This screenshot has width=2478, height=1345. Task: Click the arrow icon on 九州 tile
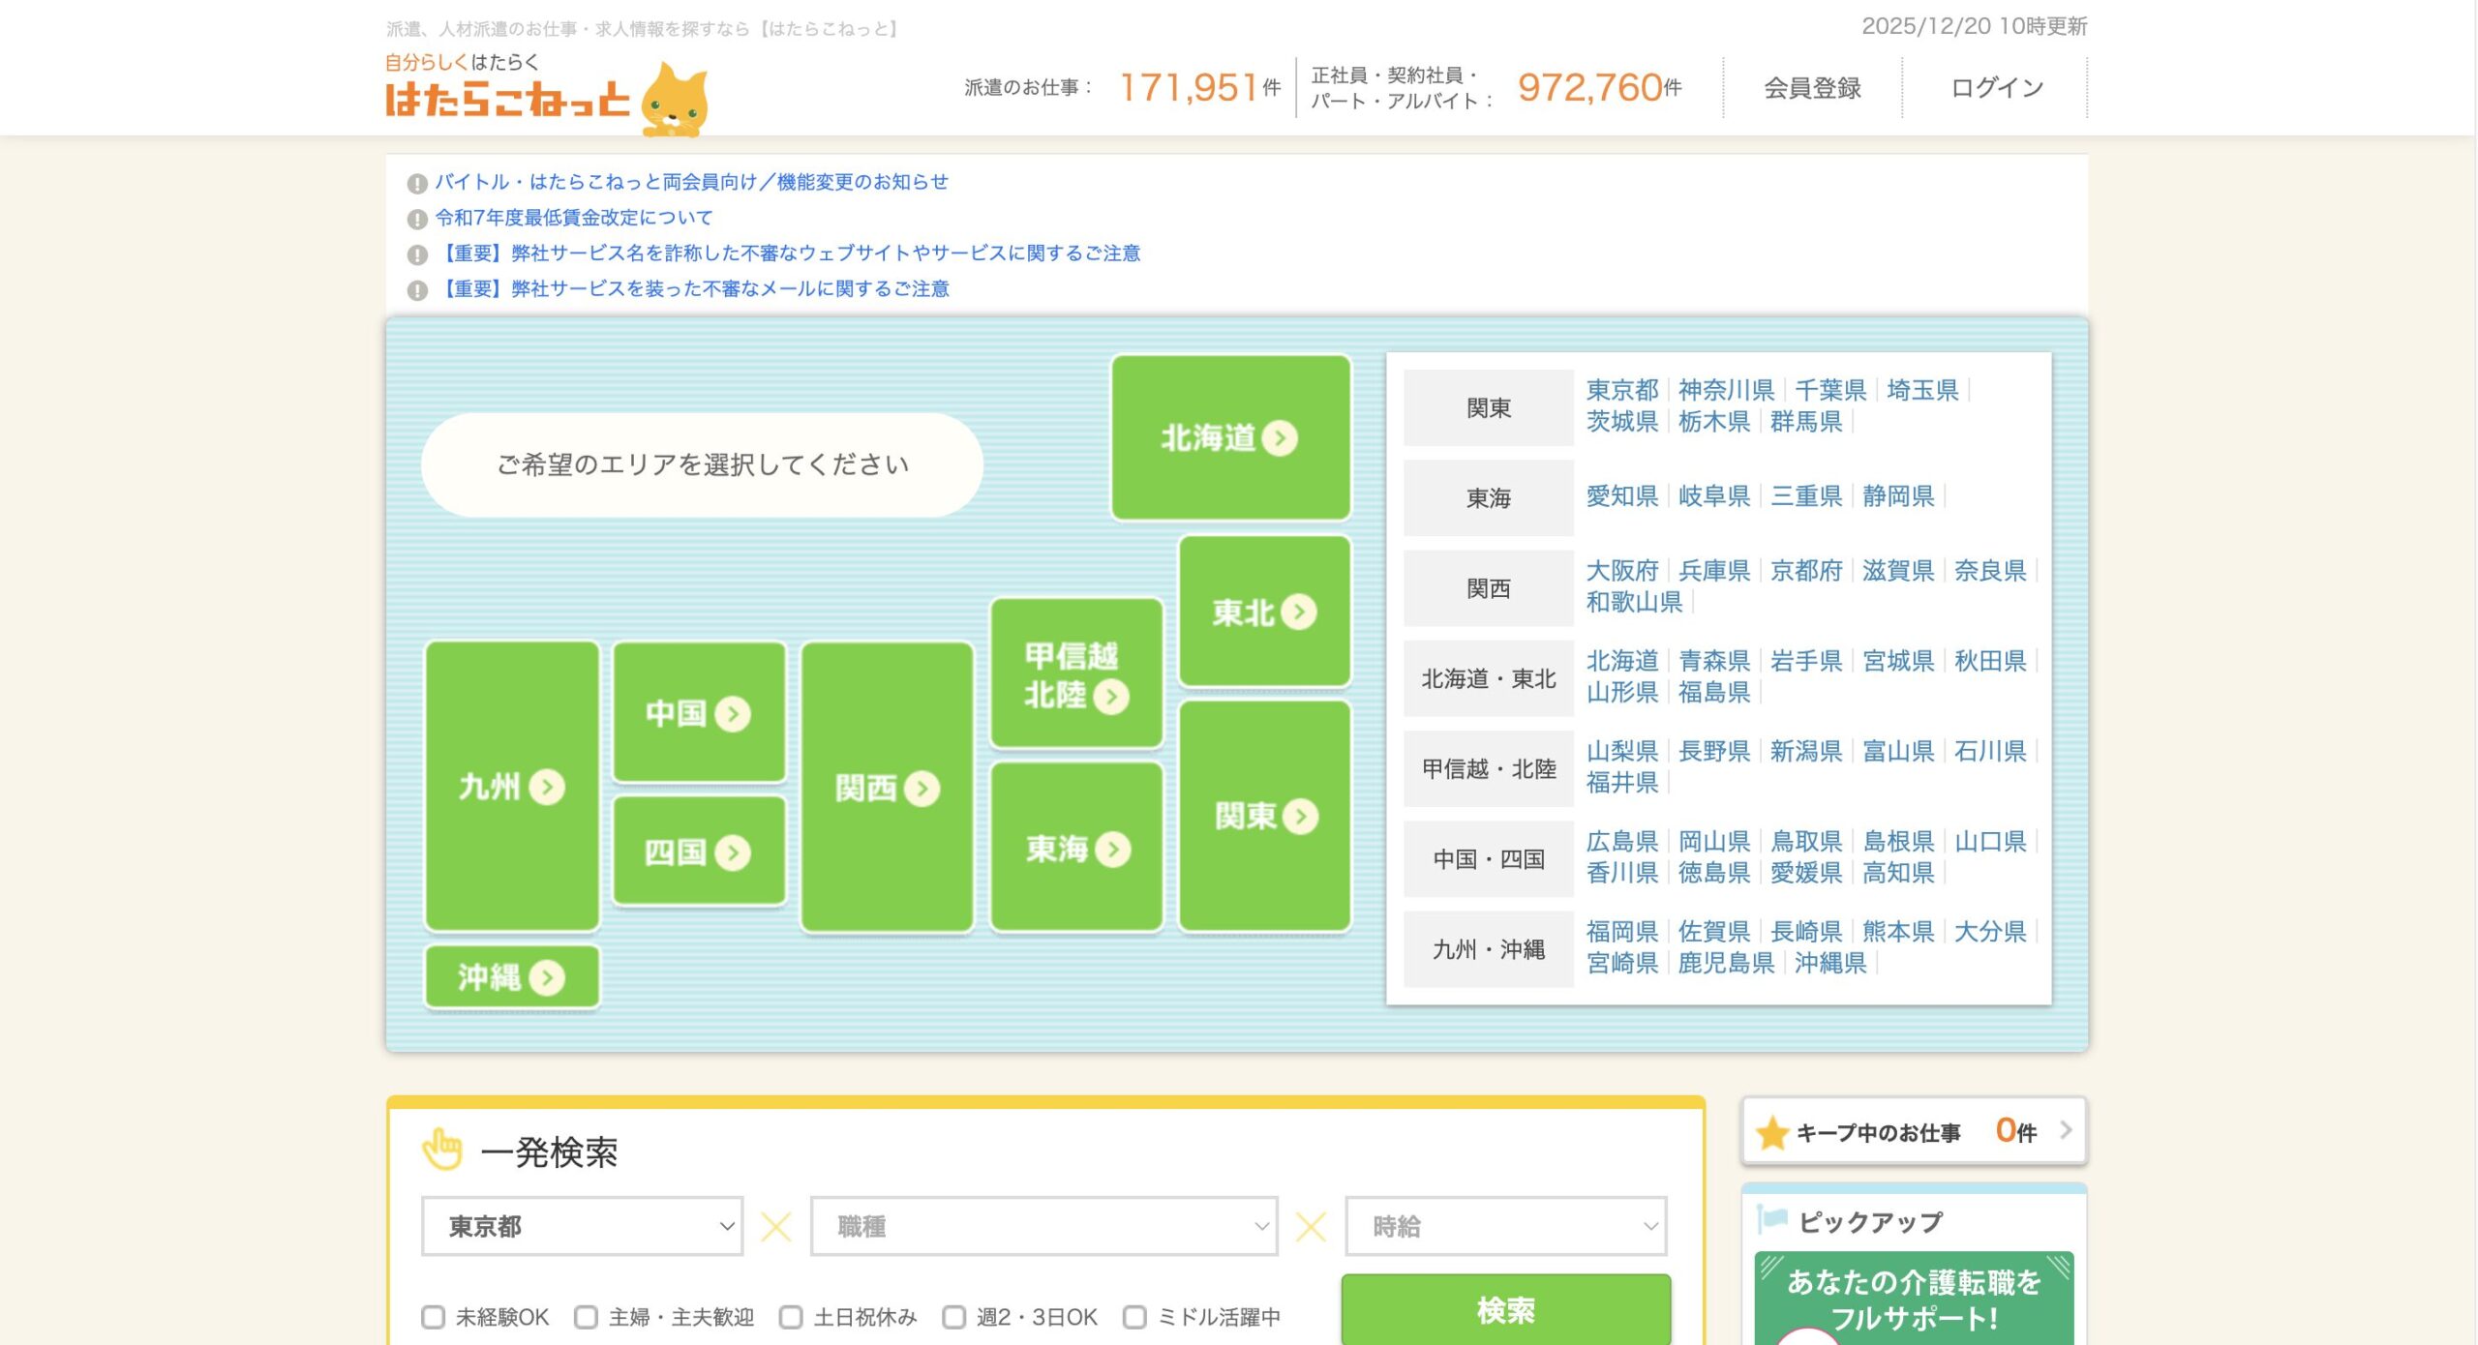(x=548, y=787)
